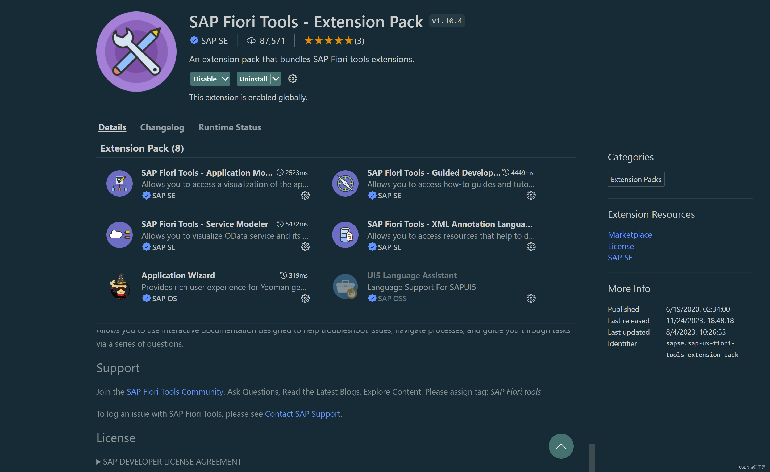Click the Application Wizard wizard icon

(119, 286)
